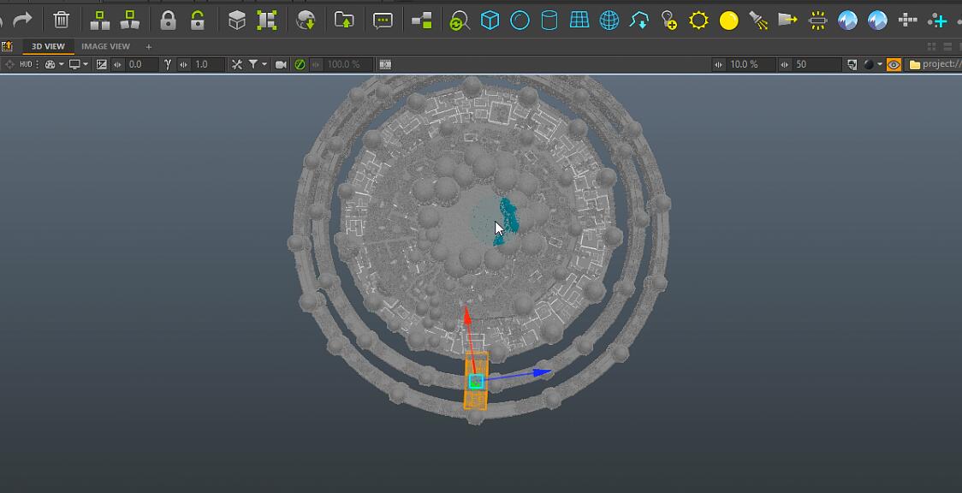Click the group objects icon
This screenshot has width=962, height=493.
pos(100,20)
